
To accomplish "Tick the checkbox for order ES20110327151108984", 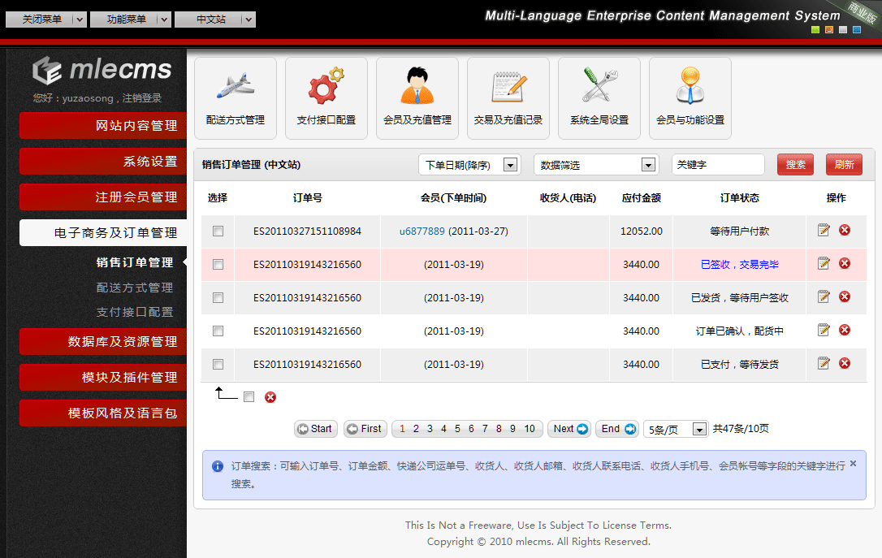I will (218, 231).
